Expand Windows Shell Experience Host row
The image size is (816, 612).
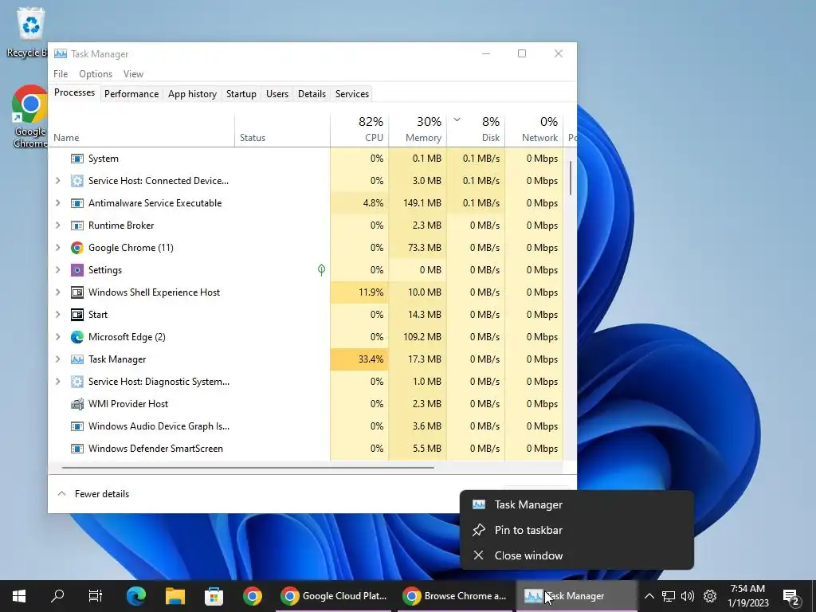pos(57,292)
